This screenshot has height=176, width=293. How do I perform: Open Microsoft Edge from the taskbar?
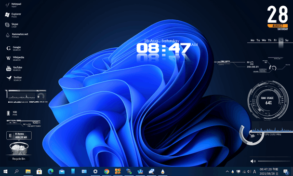(x=51, y=171)
